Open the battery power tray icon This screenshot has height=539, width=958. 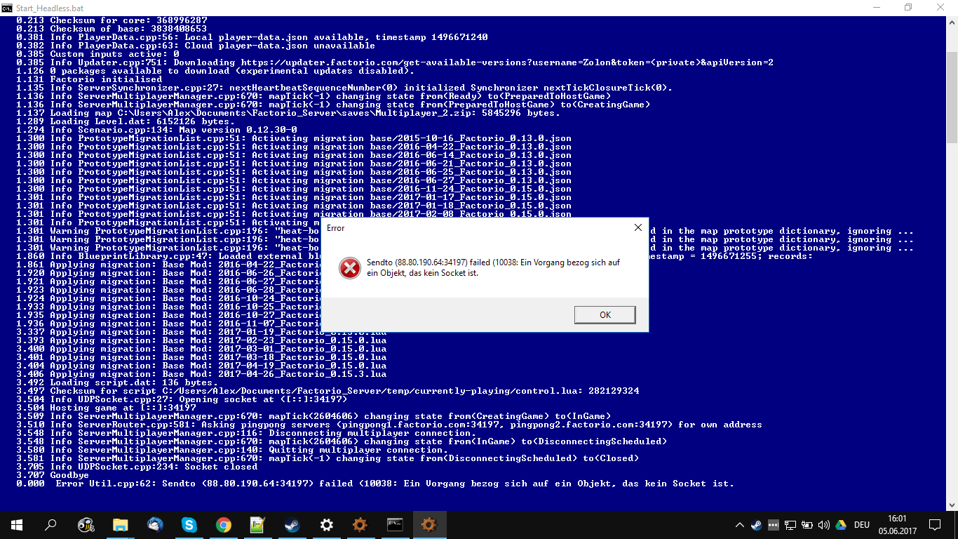pos(807,525)
